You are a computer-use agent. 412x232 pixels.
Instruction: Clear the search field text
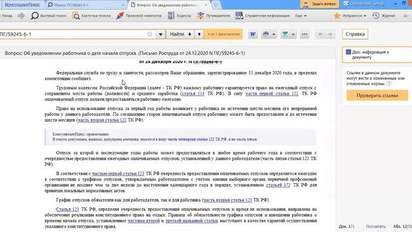click(x=149, y=34)
